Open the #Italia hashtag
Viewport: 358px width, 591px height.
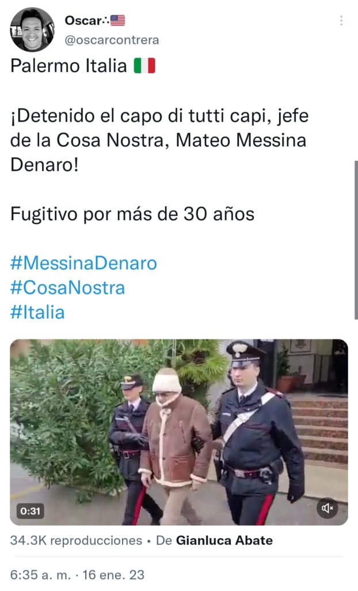(x=37, y=312)
